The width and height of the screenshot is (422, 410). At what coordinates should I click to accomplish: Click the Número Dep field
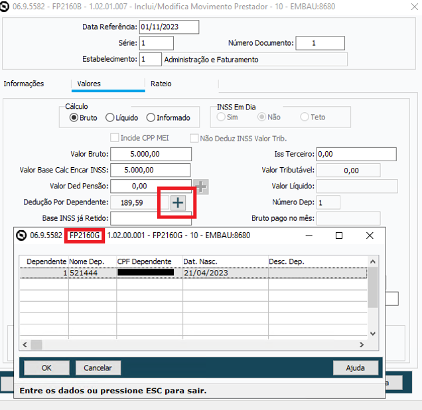[x=328, y=202]
